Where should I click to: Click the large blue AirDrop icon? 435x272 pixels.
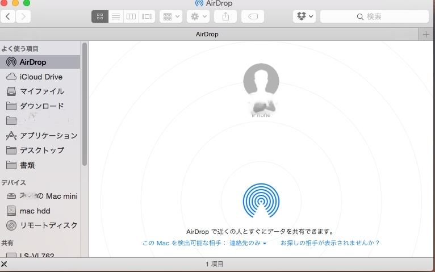pyautogui.click(x=261, y=200)
